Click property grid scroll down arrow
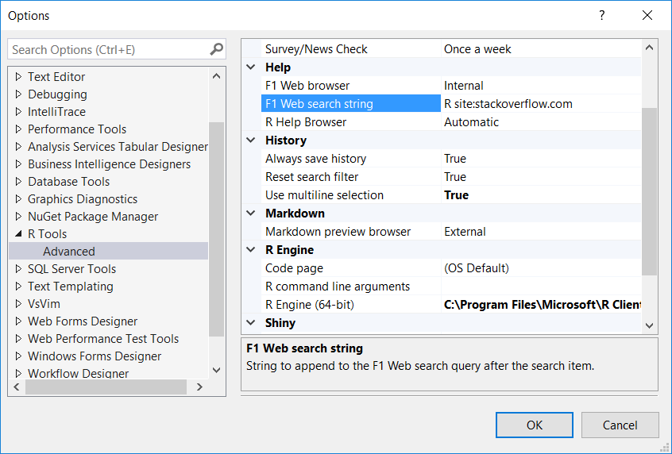 click(649, 325)
